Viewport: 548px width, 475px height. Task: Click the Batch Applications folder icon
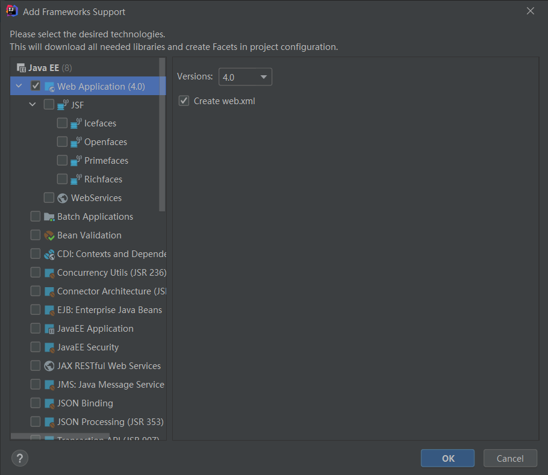[x=49, y=217]
